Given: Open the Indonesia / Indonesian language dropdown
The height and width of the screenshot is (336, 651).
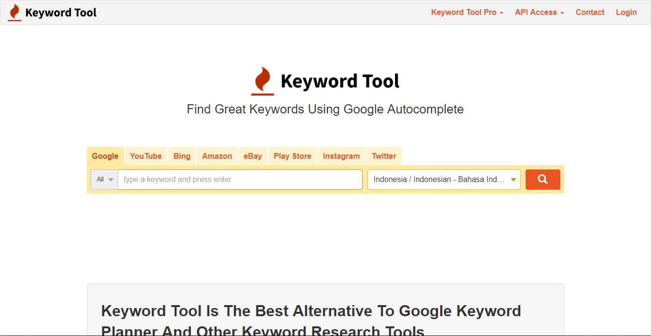Looking at the screenshot, I should [444, 180].
